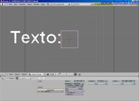The width and height of the screenshot is (139, 101).
Task: Toggle Actuators Act button
Action: pos(128,81)
